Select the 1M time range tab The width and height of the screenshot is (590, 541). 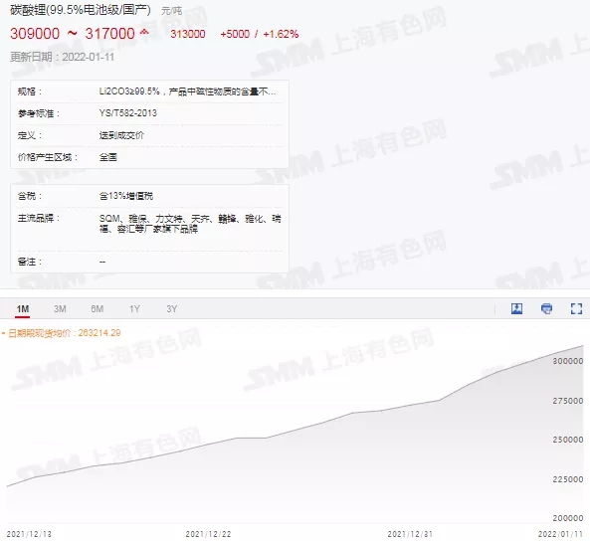[23, 309]
